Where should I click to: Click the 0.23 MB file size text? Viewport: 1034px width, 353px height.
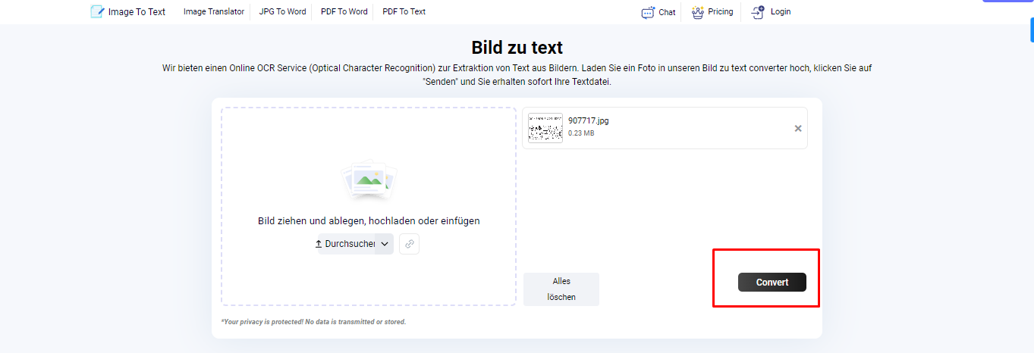click(x=581, y=133)
